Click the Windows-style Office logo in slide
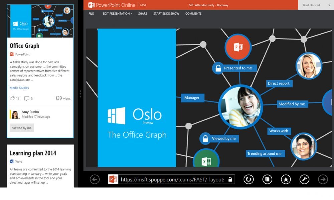 click(x=116, y=116)
